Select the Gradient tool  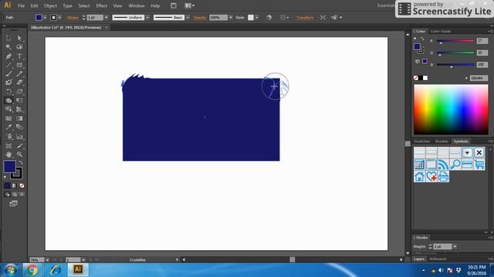pos(19,118)
